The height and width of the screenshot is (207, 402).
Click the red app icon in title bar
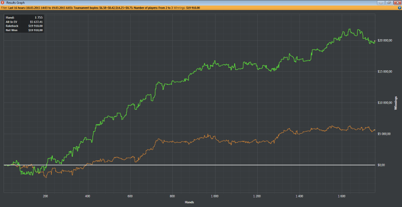(x=3, y=3)
